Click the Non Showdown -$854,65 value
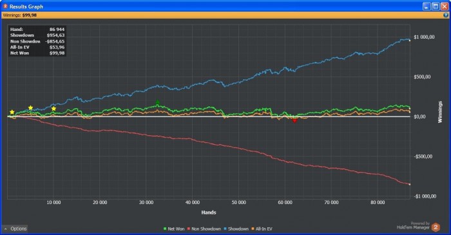The image size is (451, 235). coord(55,41)
